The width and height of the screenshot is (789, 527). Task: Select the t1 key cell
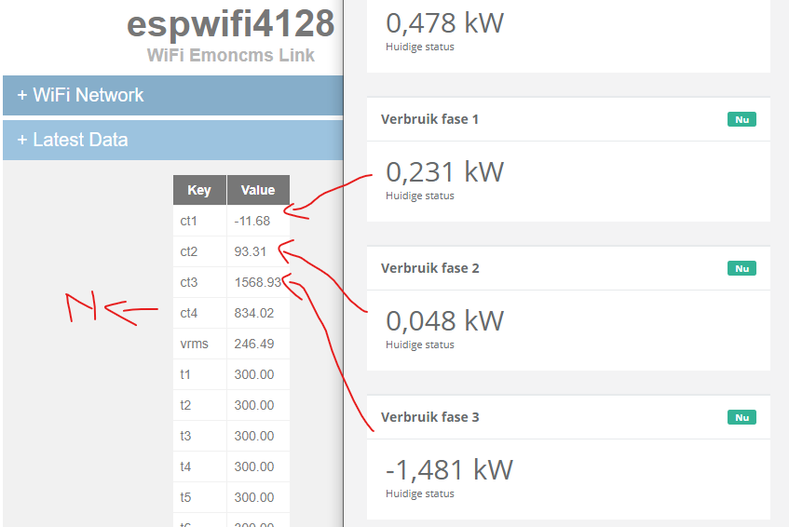[199, 374]
